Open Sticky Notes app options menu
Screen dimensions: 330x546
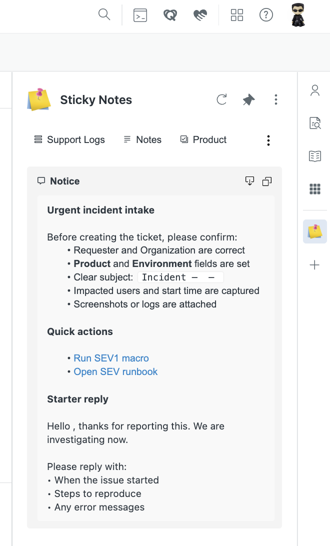[x=275, y=99]
